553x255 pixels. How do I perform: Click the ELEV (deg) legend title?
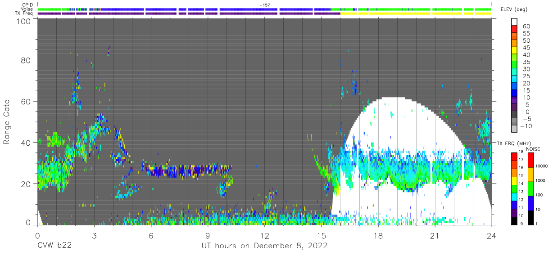513,9
